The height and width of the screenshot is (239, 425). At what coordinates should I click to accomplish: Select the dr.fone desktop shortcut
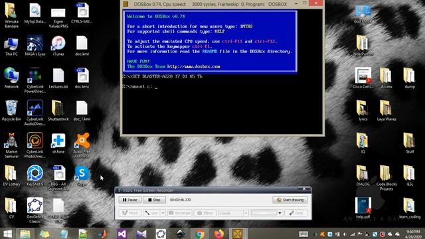click(x=58, y=143)
